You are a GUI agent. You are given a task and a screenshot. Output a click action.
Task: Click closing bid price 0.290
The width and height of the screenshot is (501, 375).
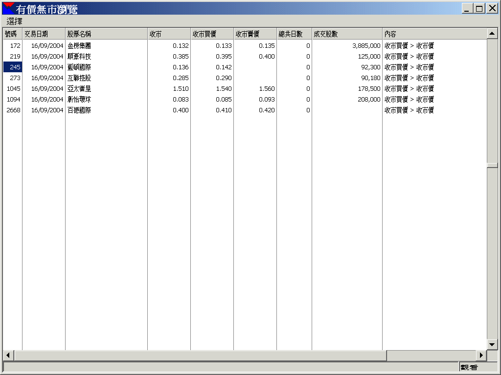click(x=224, y=78)
